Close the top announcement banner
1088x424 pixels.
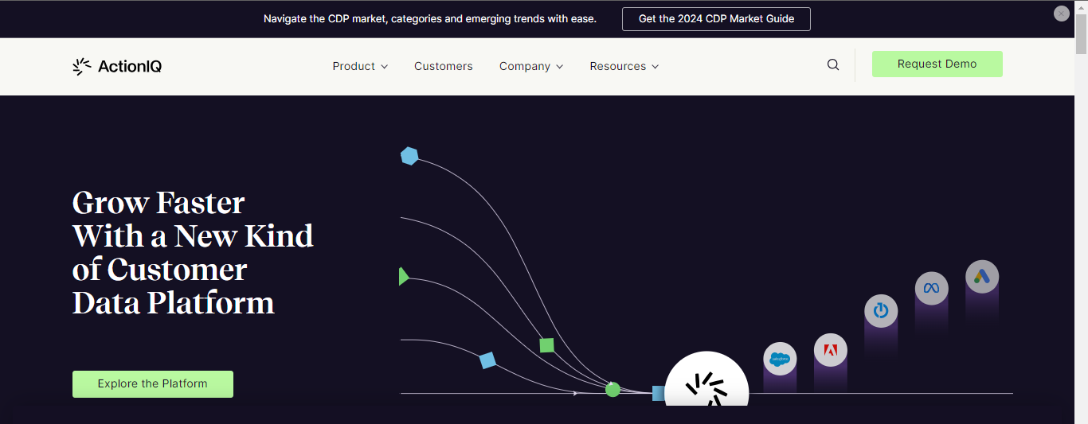point(1061,14)
